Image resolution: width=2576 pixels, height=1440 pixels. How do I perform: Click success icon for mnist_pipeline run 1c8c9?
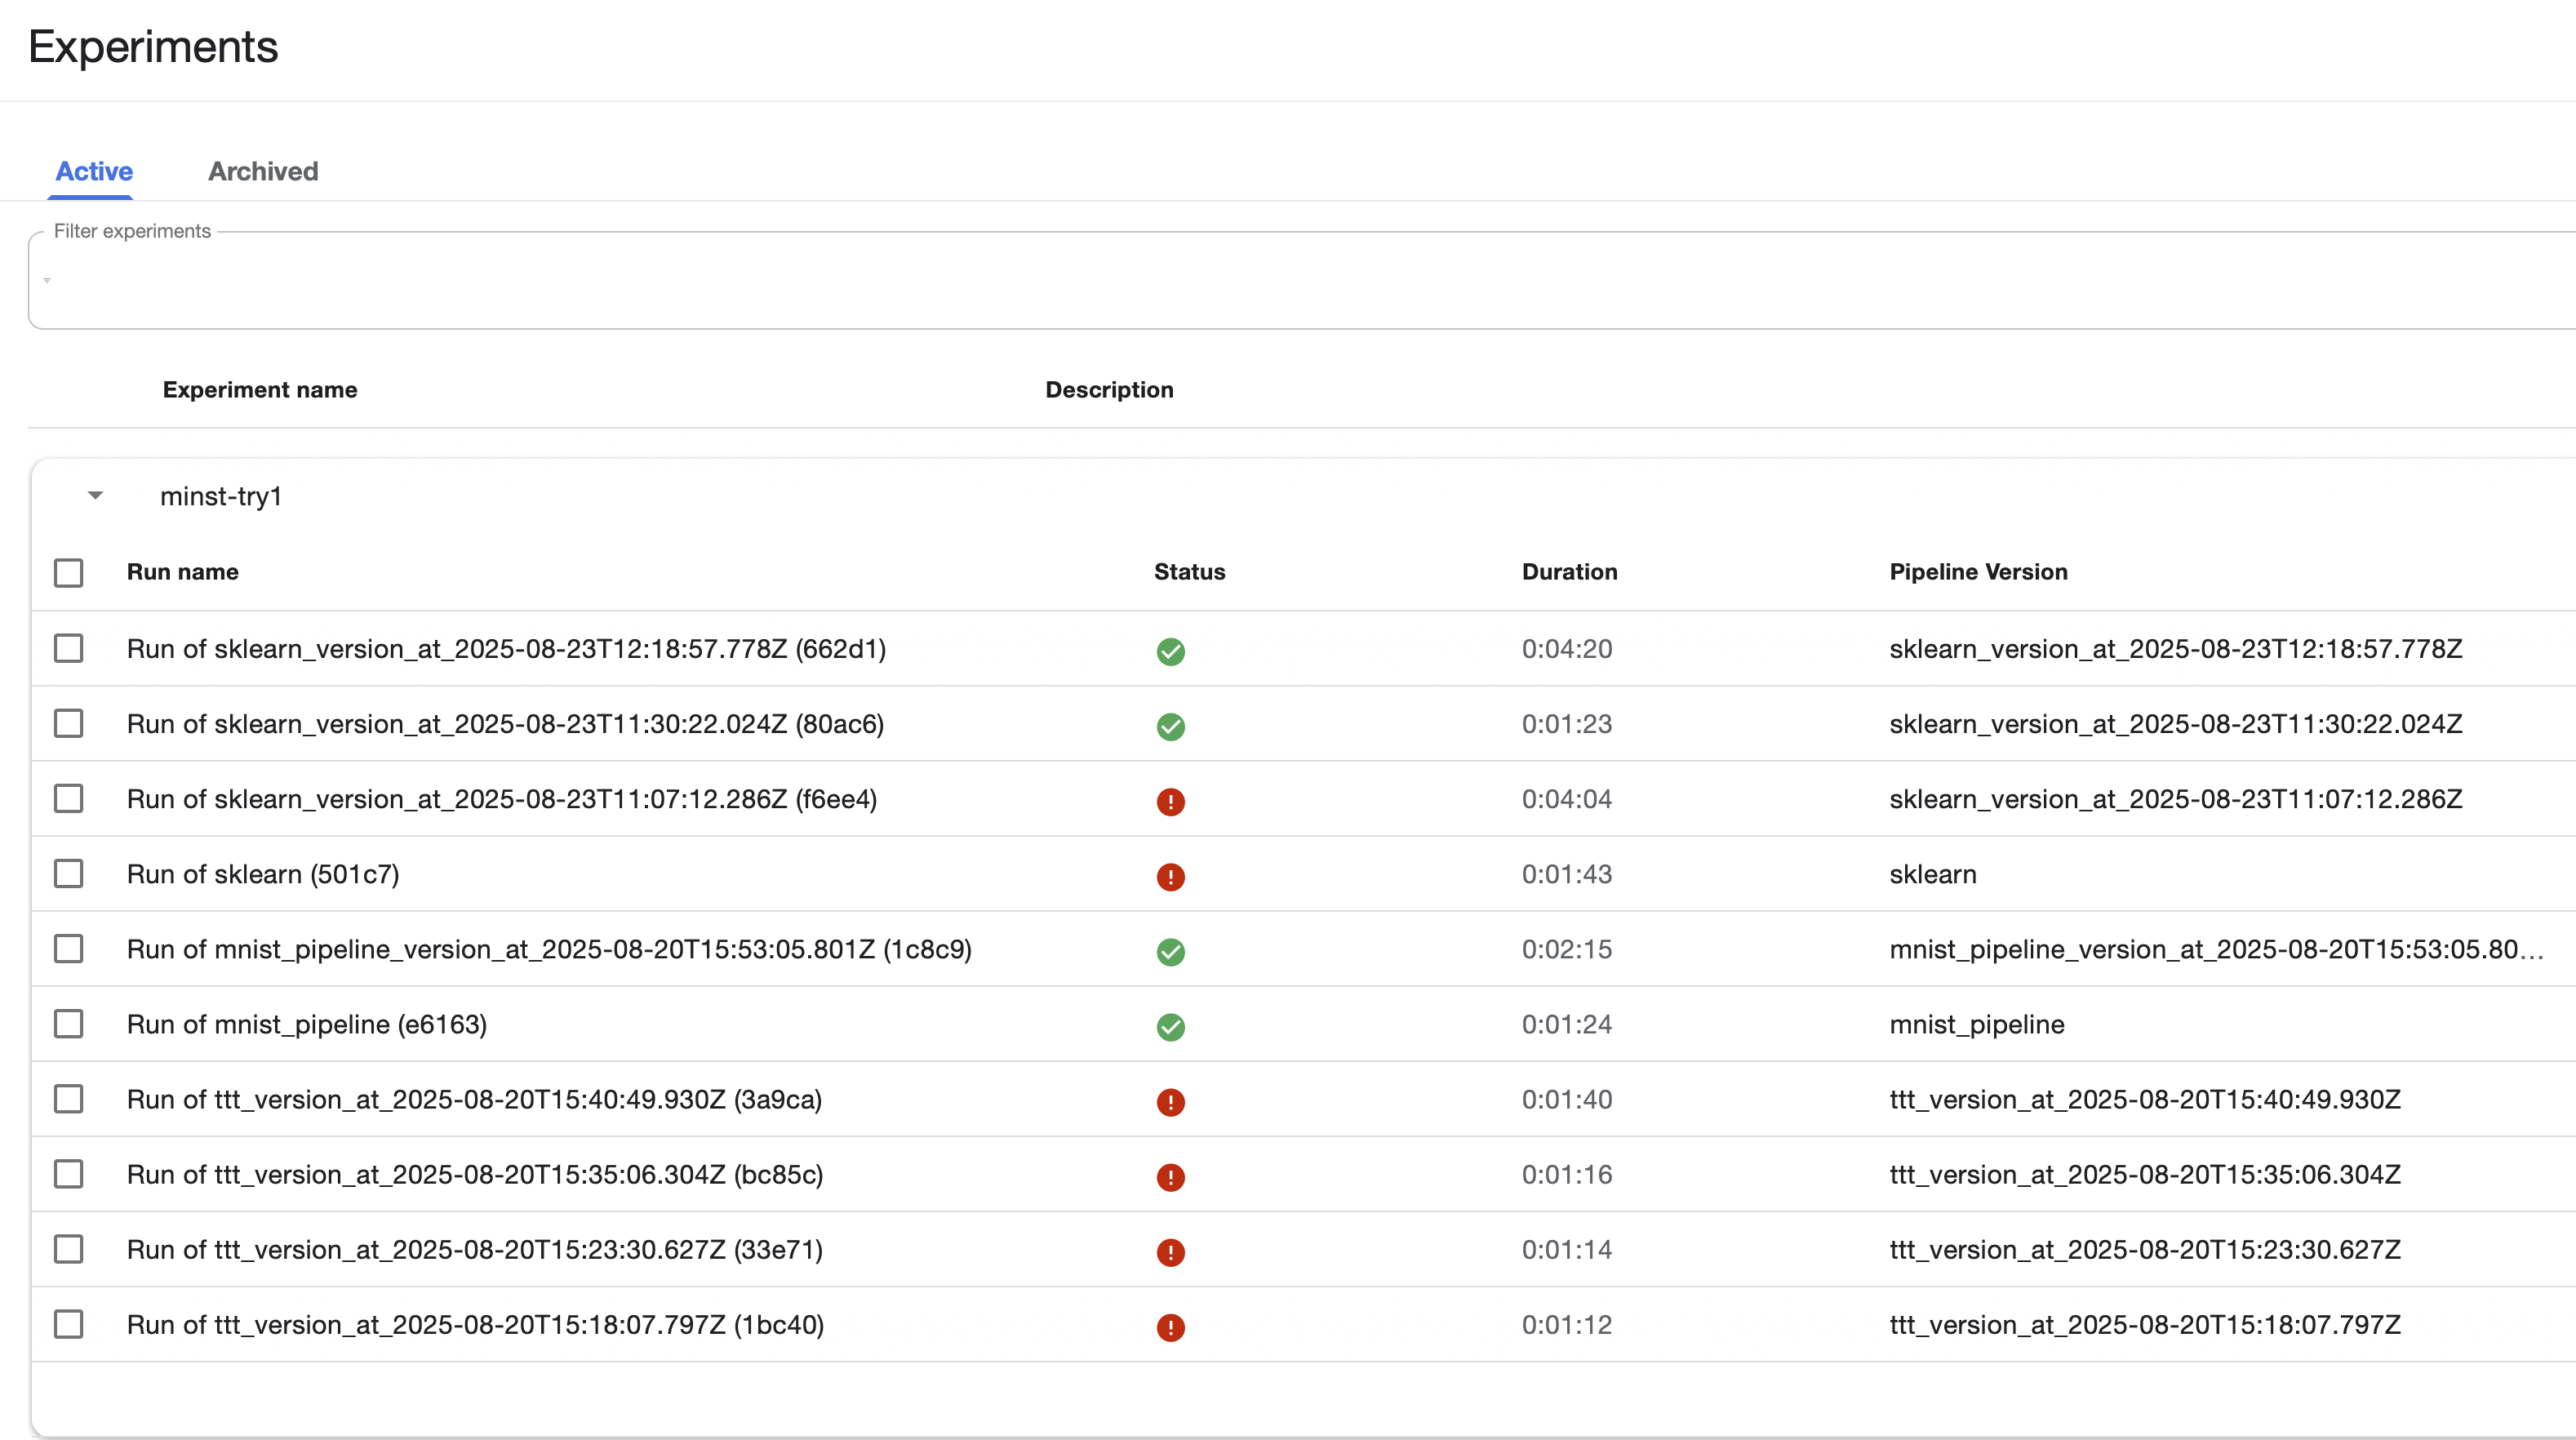pos(1170,951)
